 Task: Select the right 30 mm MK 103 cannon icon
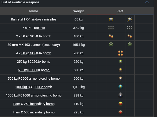(x=130, y=45)
